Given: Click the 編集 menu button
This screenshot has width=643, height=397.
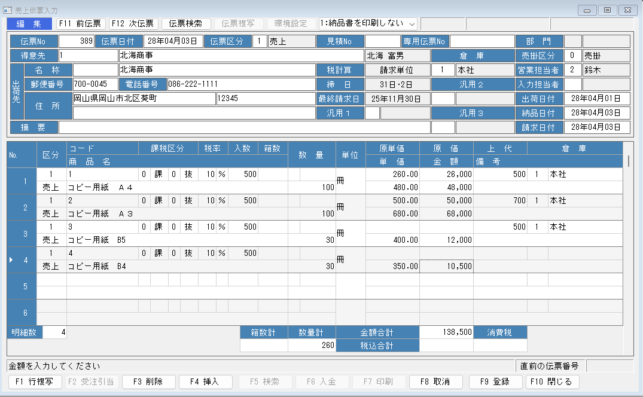Looking at the screenshot, I should (29, 23).
